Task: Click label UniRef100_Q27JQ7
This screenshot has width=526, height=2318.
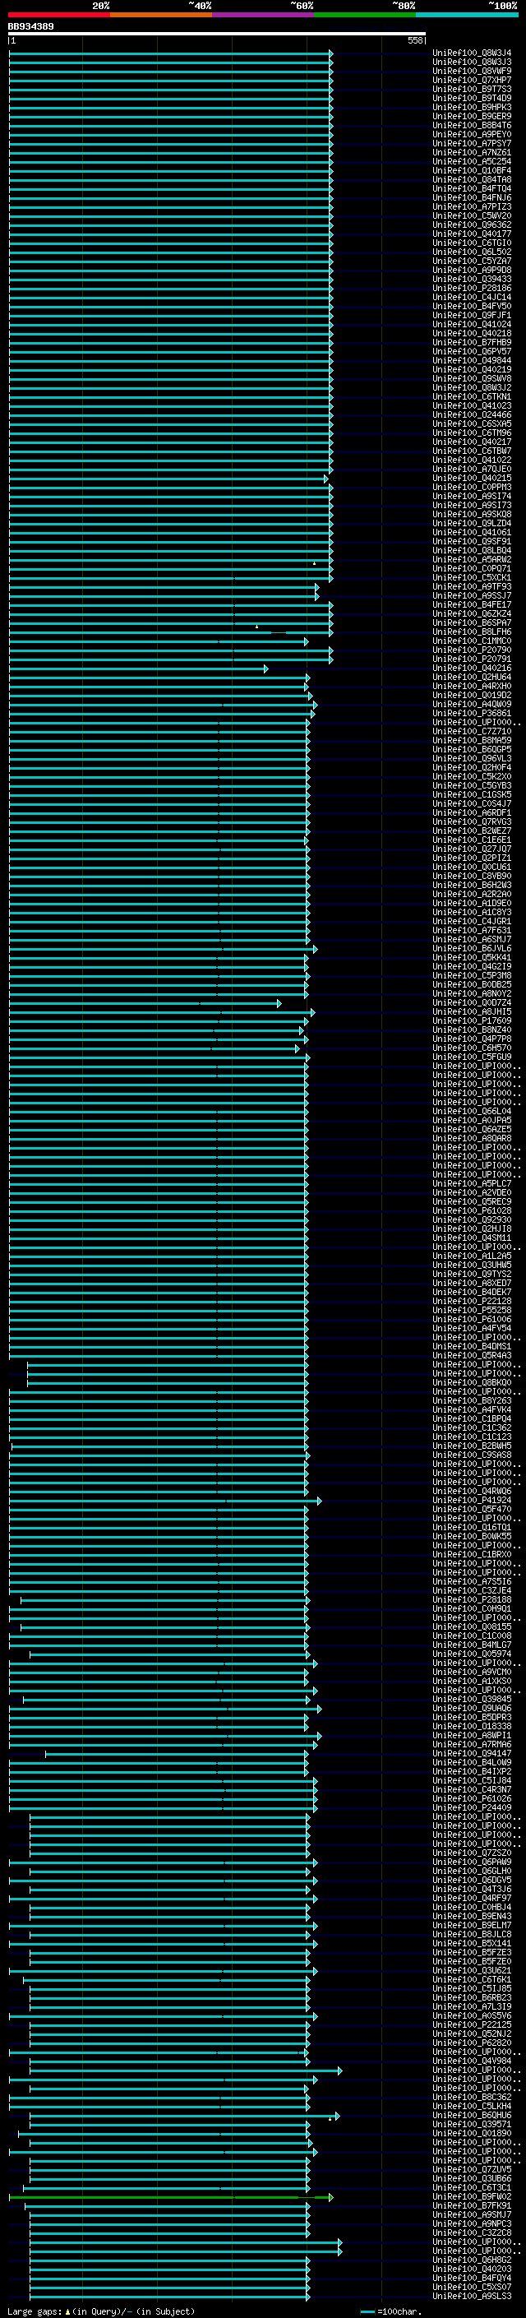Action: click(472, 849)
